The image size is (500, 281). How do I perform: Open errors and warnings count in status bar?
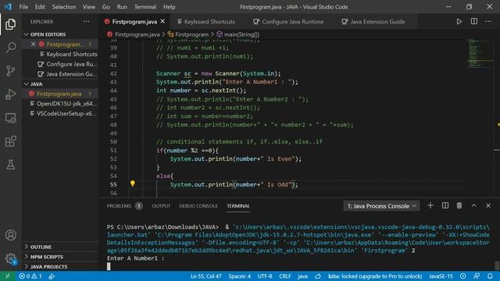coord(30,276)
